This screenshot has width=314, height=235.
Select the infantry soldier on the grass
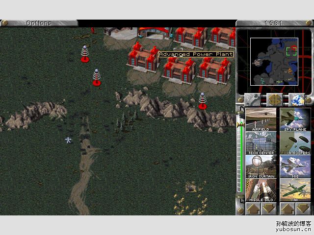(68, 140)
